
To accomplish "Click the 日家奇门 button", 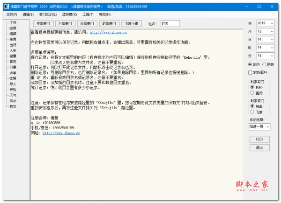I will tap(87, 24).
